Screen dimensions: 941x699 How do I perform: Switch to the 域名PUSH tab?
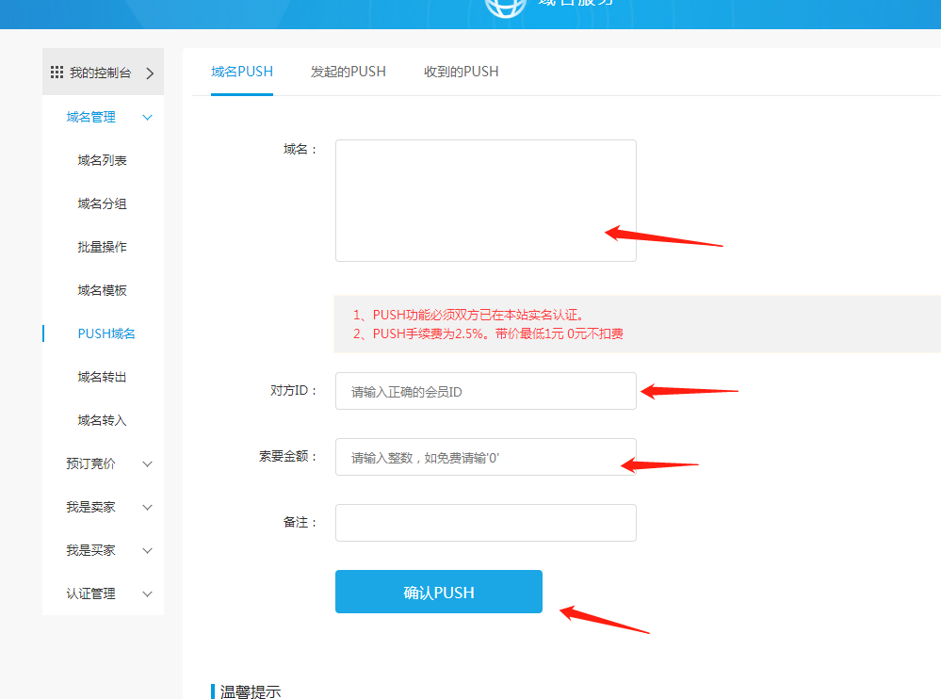pos(242,72)
